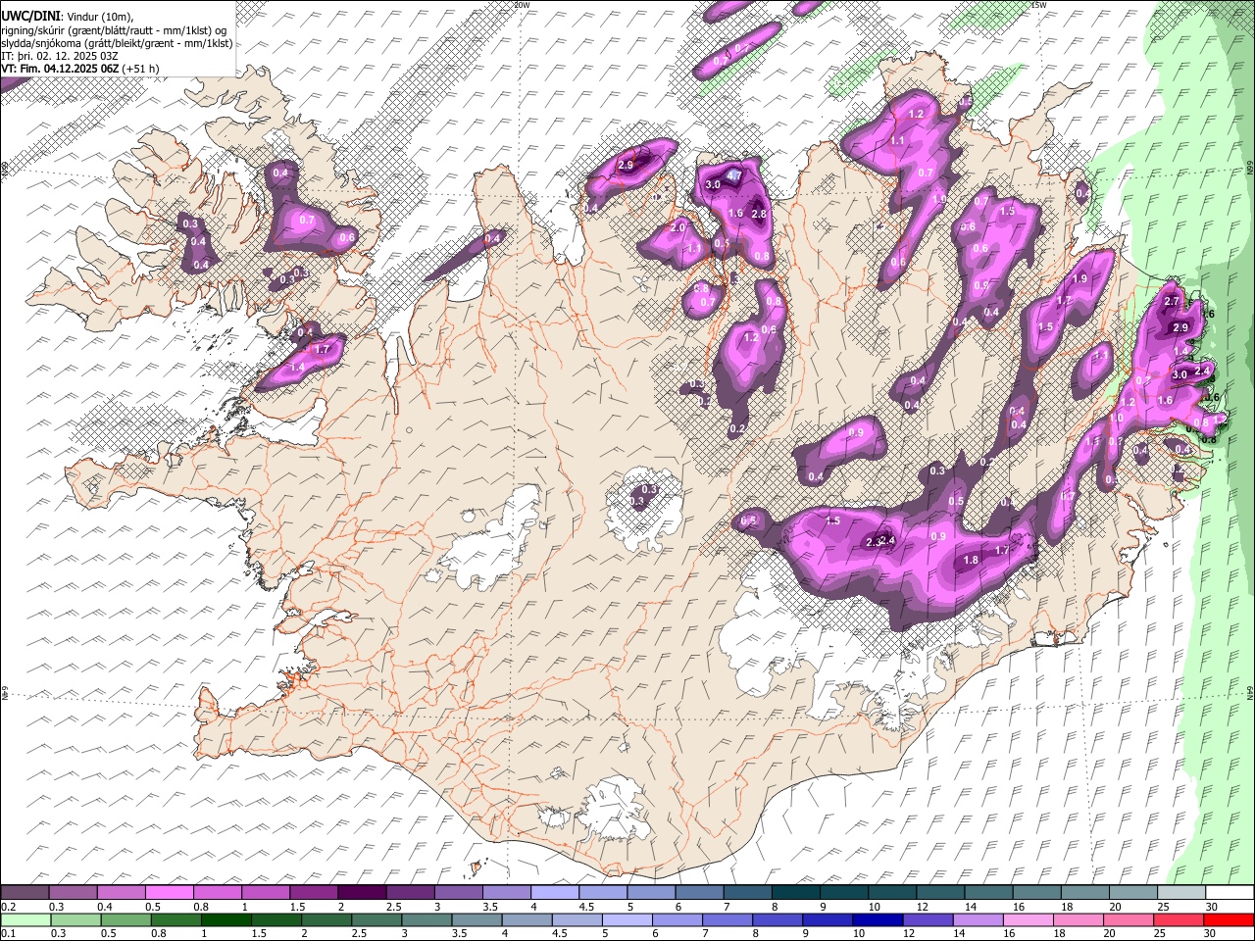Select the '12' label on the rain scale

coord(908,934)
